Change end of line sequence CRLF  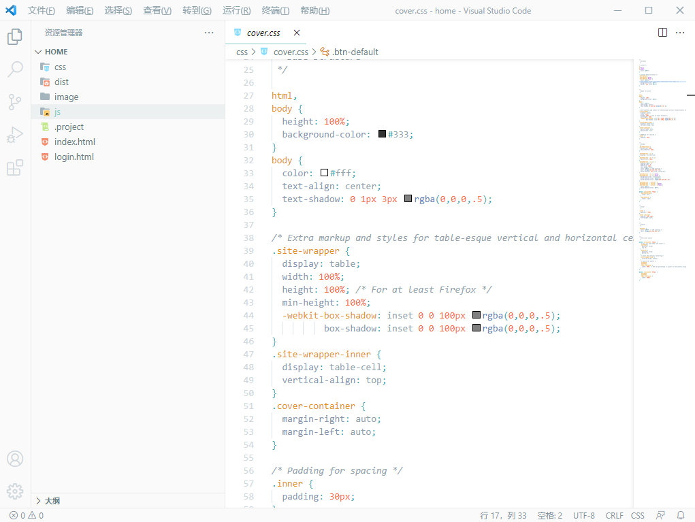coord(614,515)
